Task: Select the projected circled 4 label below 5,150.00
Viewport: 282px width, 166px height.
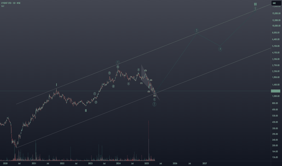Action: click(x=220, y=49)
